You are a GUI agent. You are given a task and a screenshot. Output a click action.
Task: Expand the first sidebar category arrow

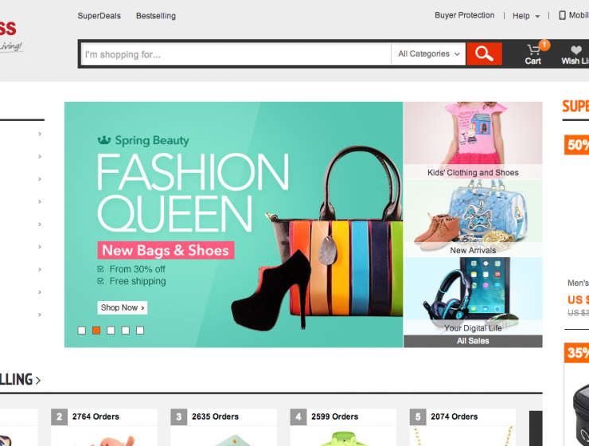[x=40, y=134]
